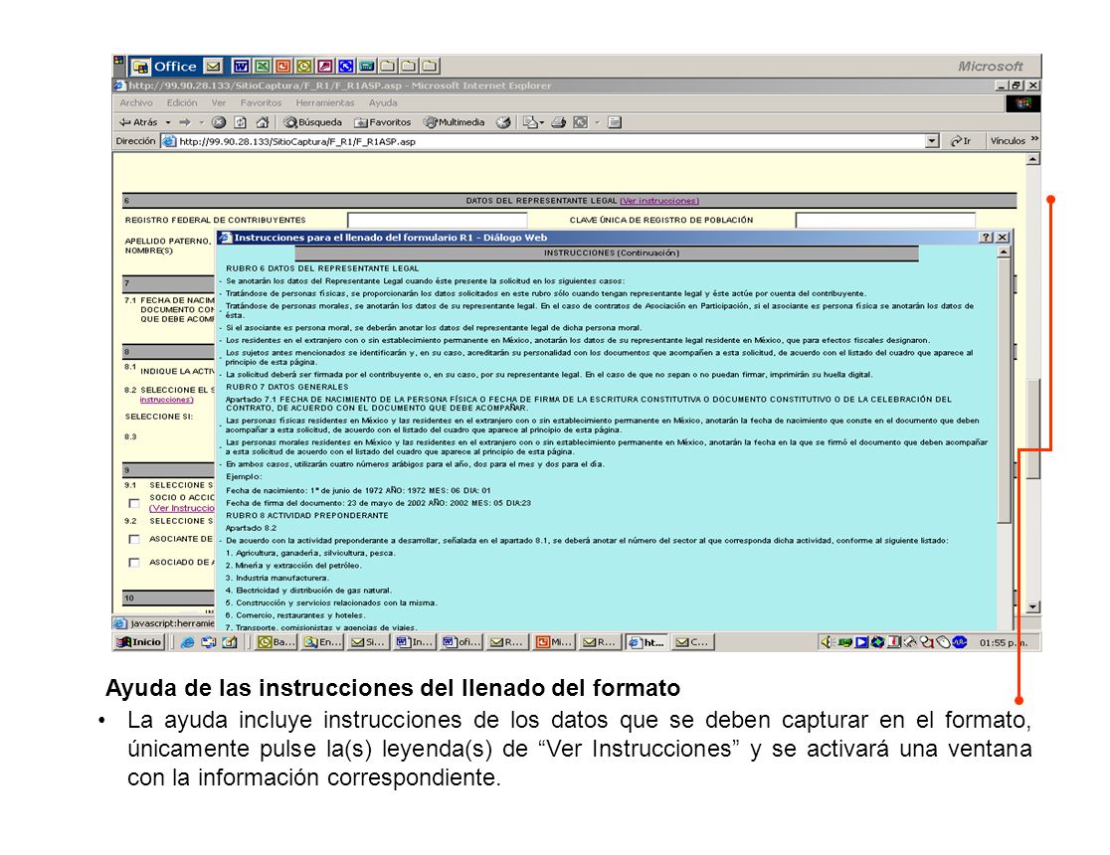Screen dimensions: 1110x855
Task: Switch to 'ofi...' Word taskbar button
Action: coord(462,642)
